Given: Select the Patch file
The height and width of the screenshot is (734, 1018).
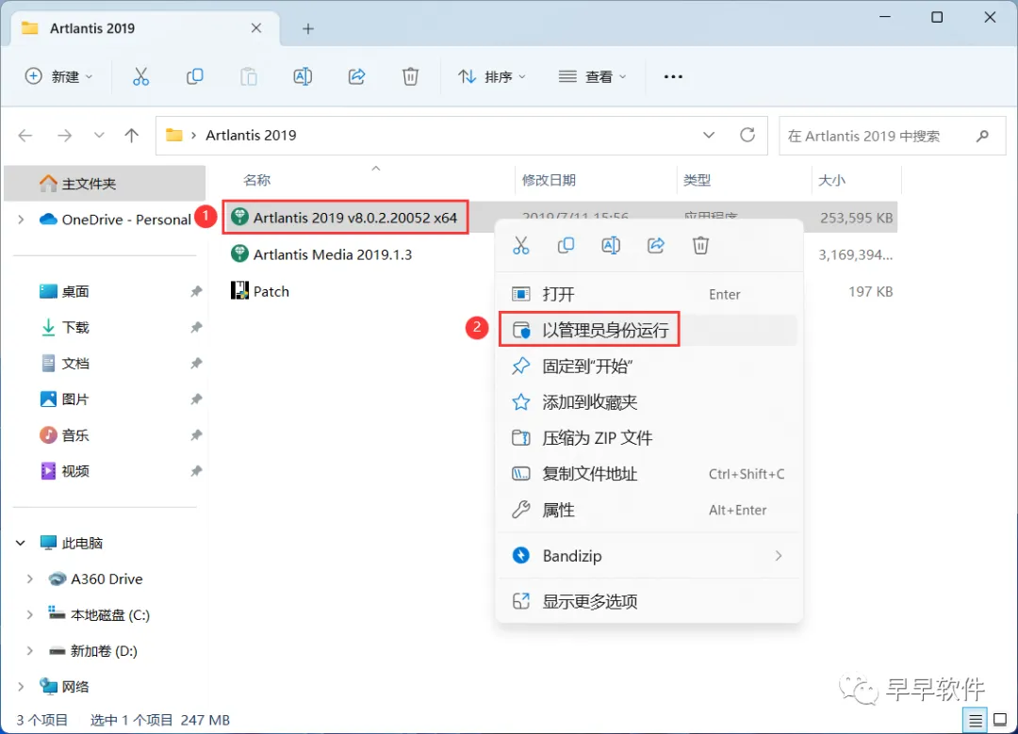Looking at the screenshot, I should click(260, 291).
